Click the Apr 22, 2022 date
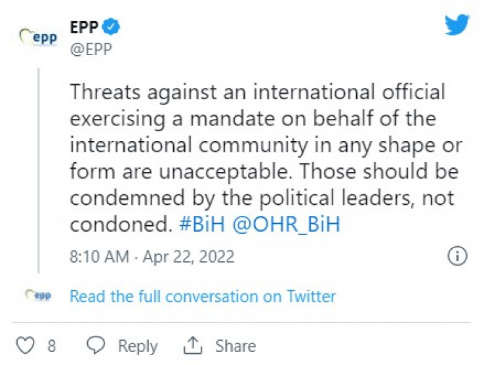The height and width of the screenshot is (365, 484). pyautogui.click(x=187, y=256)
